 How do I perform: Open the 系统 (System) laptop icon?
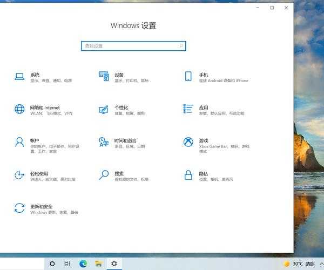(19, 77)
